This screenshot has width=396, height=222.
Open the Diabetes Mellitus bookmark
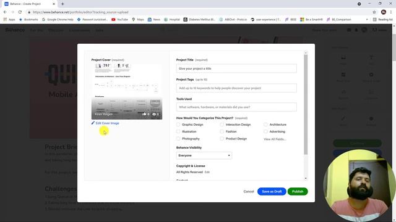coord(199,19)
